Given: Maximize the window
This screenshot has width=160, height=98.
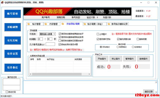Looking at the screenshot, I should 148,2.
